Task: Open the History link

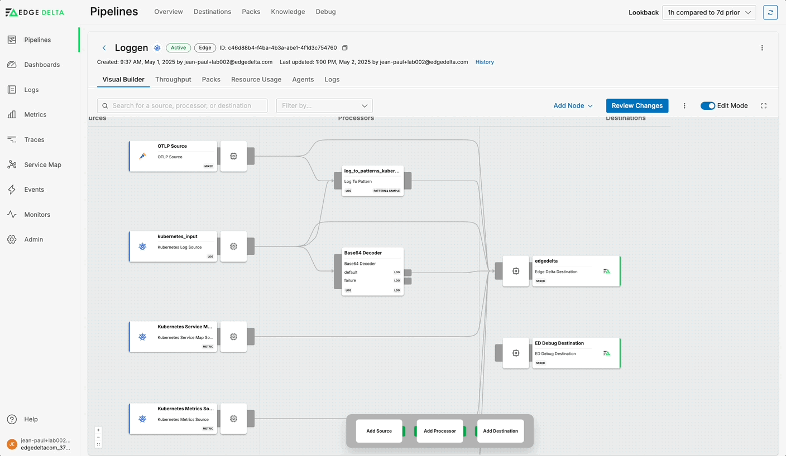Action: tap(485, 62)
